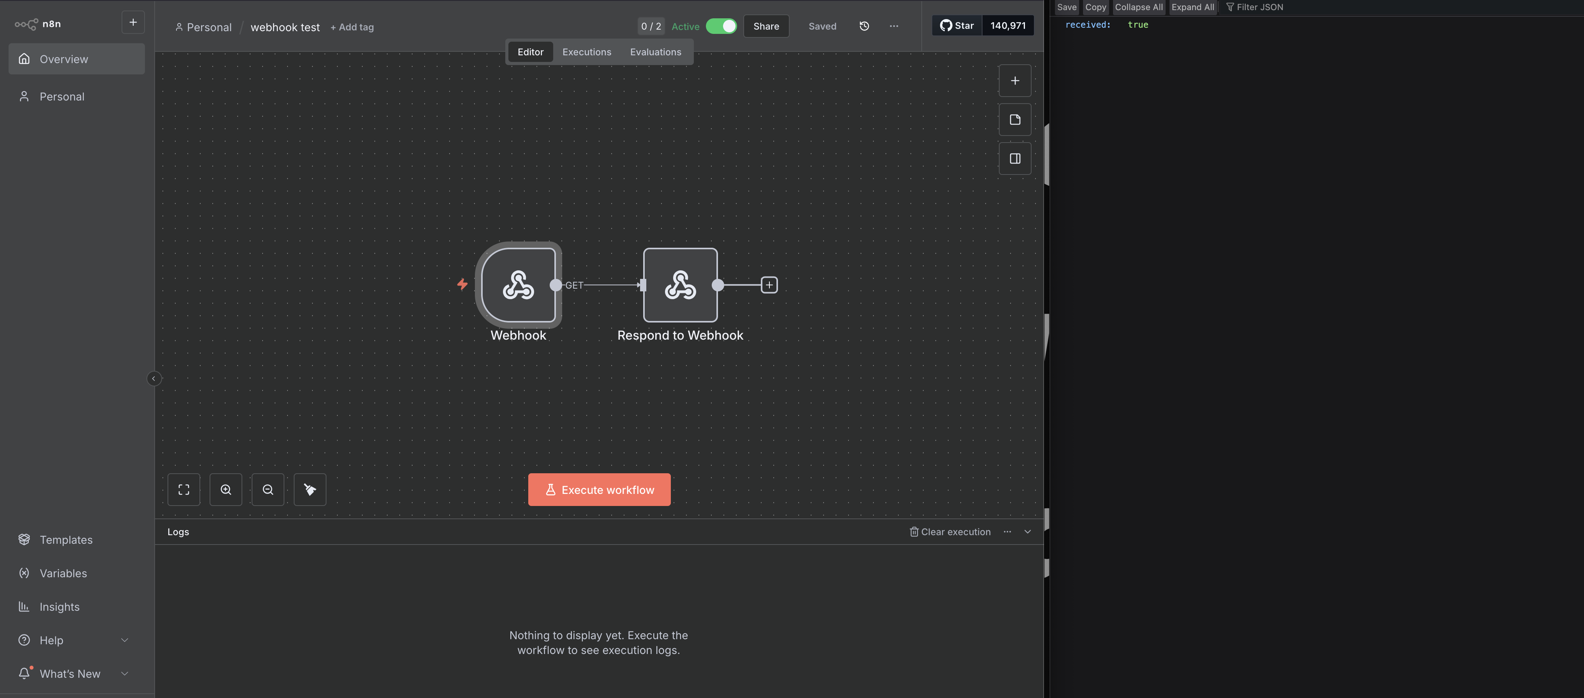Viewport: 1584px width, 698px height.
Task: Click the tidy up nodes icon
Action: coord(309,490)
